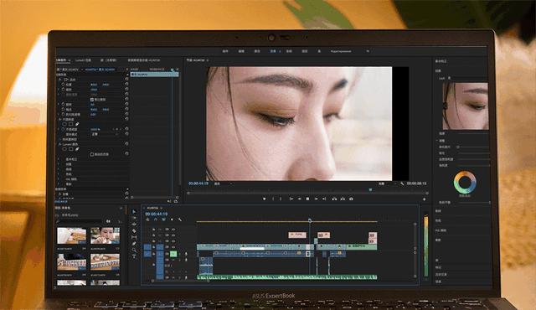Step forward one frame

(x=317, y=199)
